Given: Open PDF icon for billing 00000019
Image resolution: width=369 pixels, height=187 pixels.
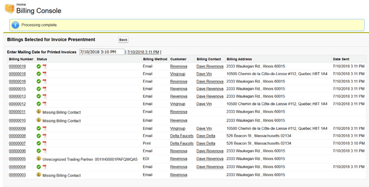Looking at the screenshot, I should [45, 67].
